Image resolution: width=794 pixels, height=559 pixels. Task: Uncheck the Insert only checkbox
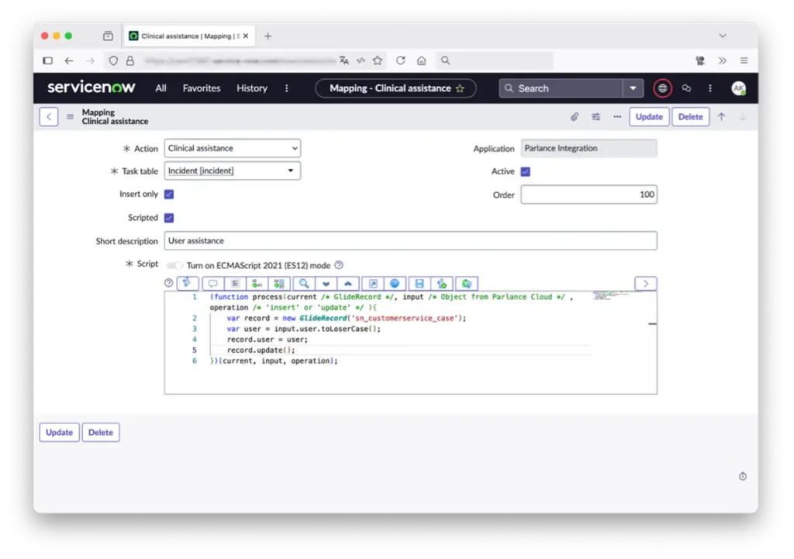pos(169,195)
